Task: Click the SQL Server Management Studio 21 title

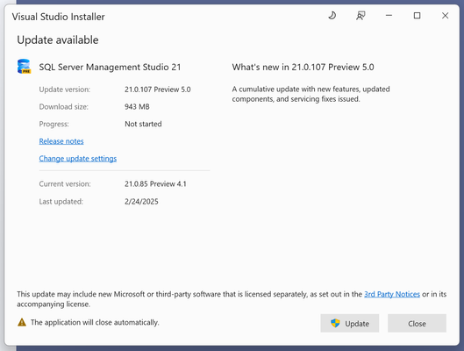Action: (x=110, y=68)
